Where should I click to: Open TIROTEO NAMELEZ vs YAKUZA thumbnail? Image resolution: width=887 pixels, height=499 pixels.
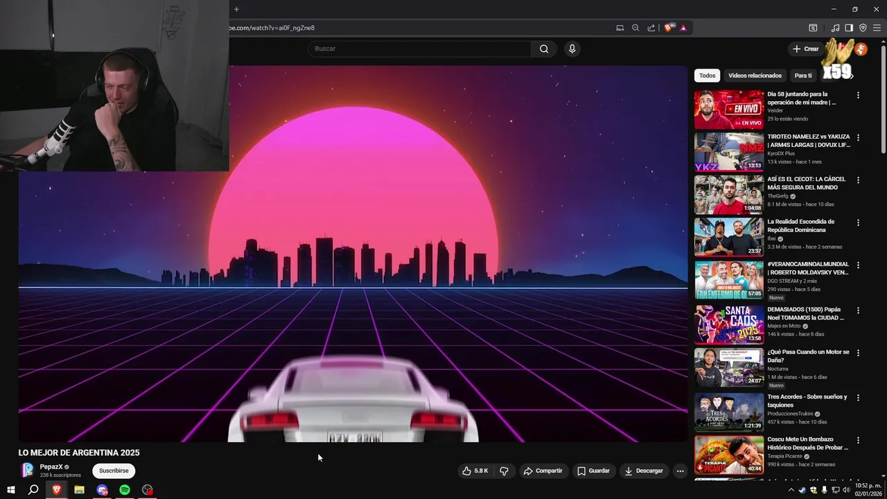[729, 152]
